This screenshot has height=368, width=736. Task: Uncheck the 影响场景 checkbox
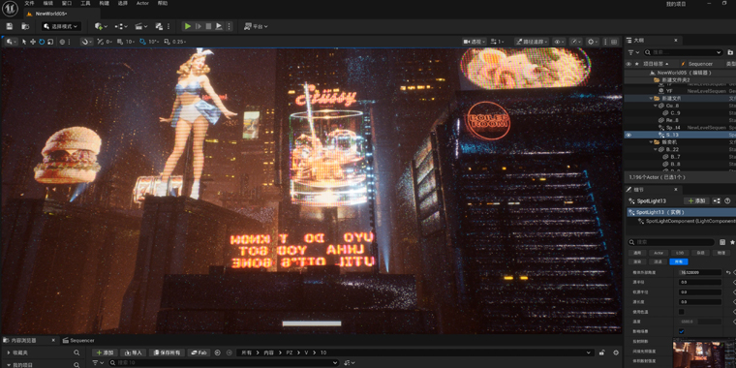coord(682,331)
